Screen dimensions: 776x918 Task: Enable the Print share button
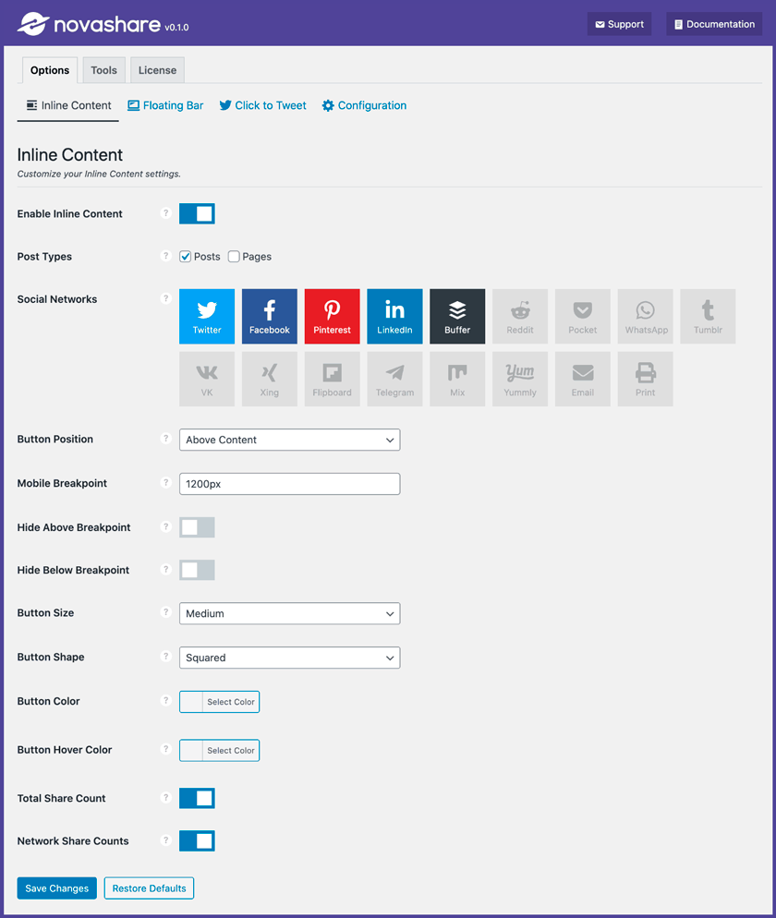646,379
